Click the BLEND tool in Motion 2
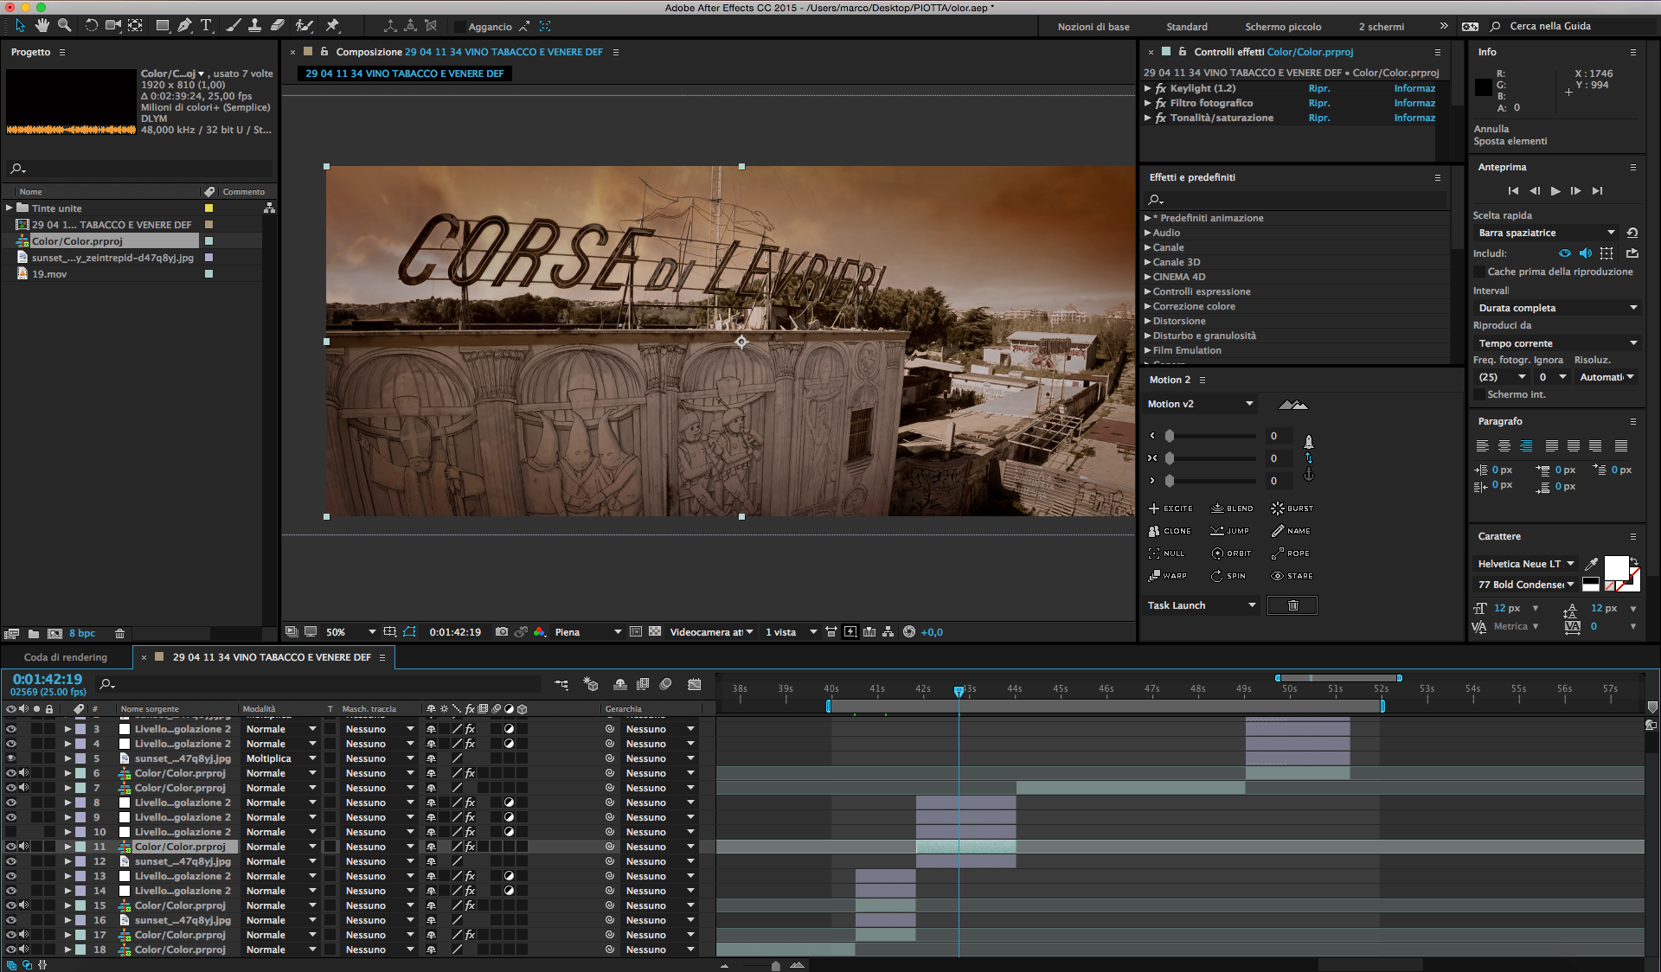Screen dimensions: 1661x972 (x=1232, y=508)
